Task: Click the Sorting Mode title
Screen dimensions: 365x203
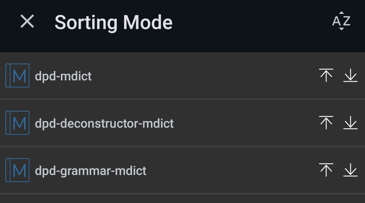Action: (x=114, y=22)
